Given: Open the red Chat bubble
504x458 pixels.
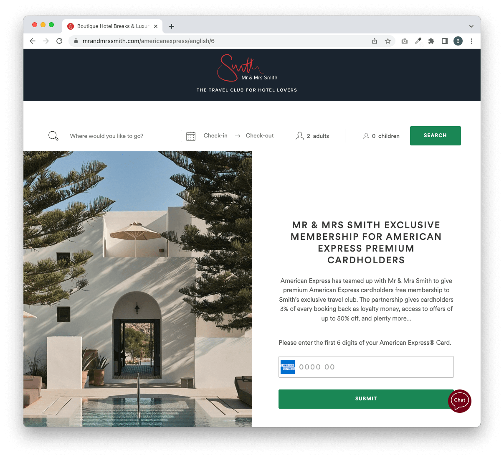Looking at the screenshot, I should pos(459,401).
